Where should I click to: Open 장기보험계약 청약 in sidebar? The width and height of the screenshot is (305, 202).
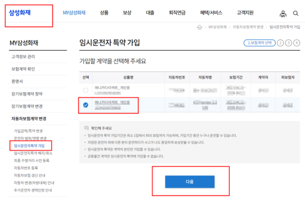tap(27, 94)
